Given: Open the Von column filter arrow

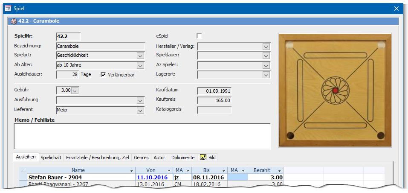Looking at the screenshot, I should (x=169, y=171).
